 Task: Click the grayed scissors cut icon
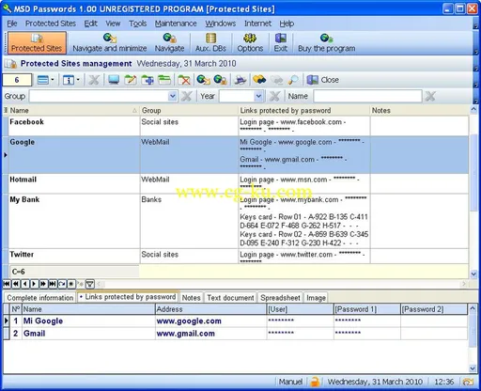93,80
